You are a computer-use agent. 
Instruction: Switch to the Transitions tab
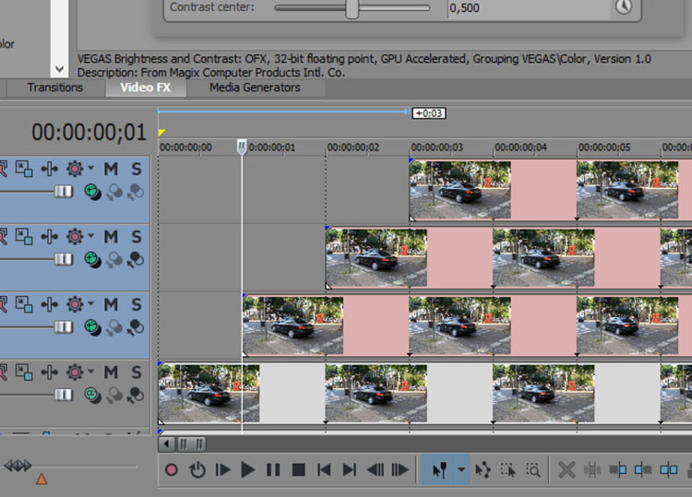coord(55,88)
